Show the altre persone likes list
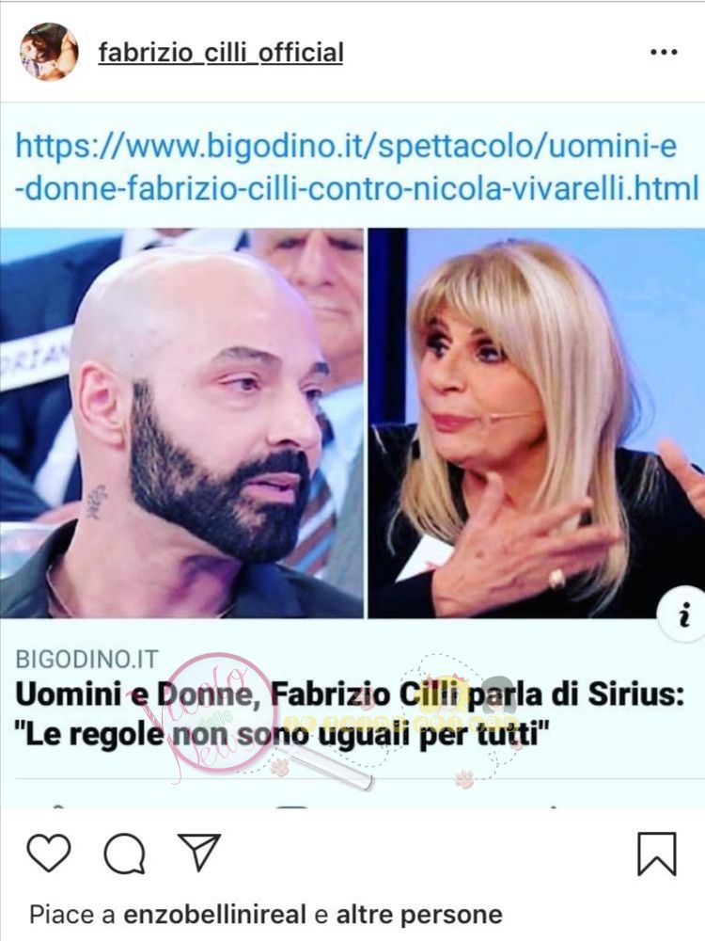The image size is (705, 941). (419, 915)
